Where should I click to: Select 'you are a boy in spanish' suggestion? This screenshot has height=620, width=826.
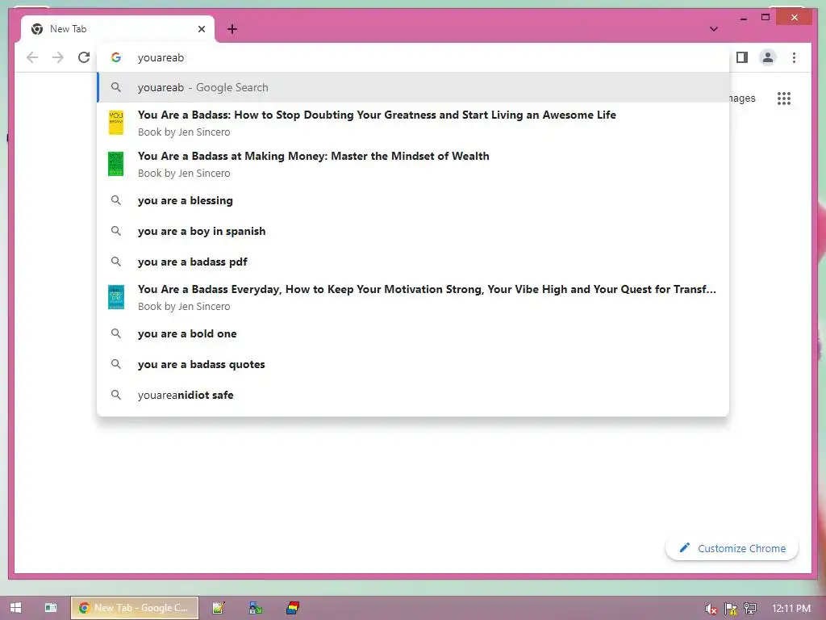pyautogui.click(x=413, y=231)
